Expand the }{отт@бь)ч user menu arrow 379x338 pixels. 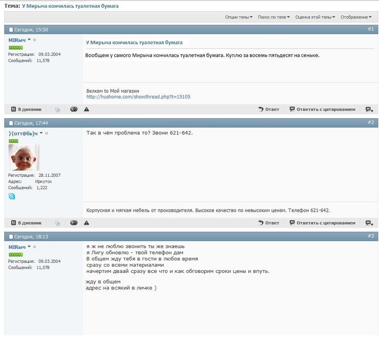tap(41, 133)
